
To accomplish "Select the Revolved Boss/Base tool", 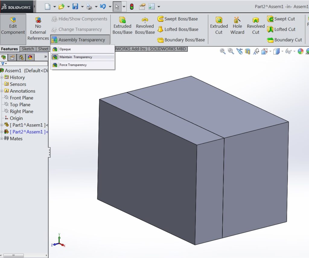I will [x=145, y=26].
